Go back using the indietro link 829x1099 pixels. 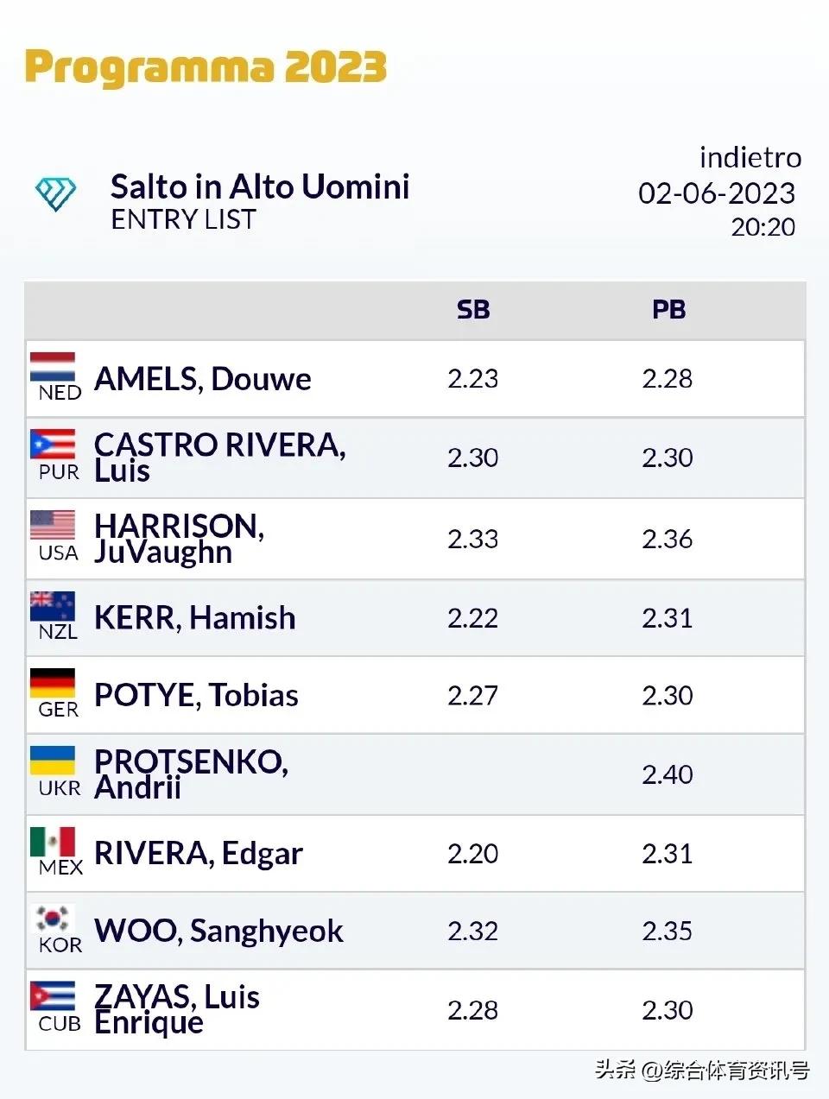click(750, 158)
